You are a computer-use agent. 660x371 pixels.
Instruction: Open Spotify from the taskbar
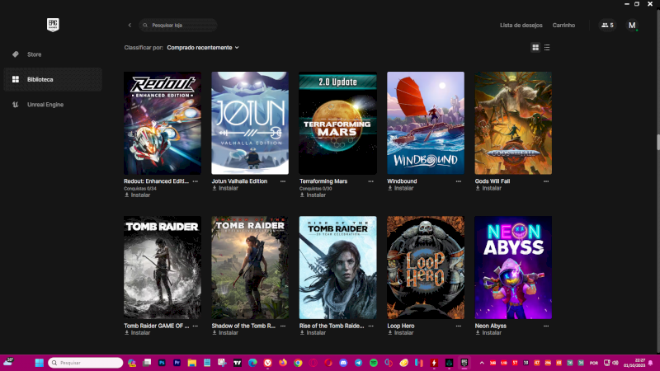pos(373,363)
